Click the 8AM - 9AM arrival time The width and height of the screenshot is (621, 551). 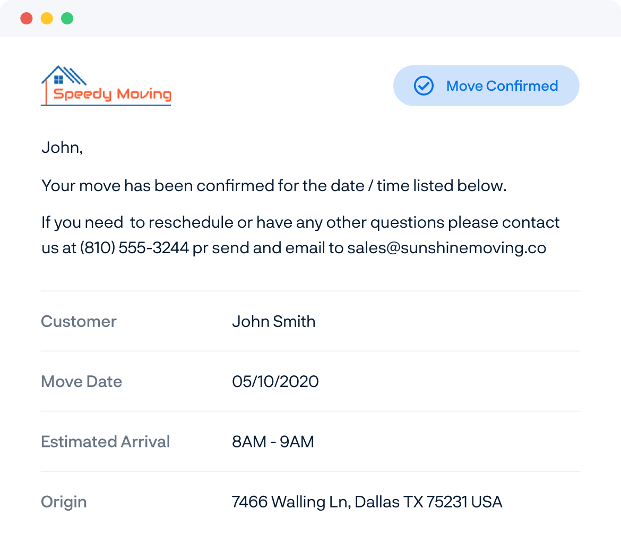(x=273, y=442)
